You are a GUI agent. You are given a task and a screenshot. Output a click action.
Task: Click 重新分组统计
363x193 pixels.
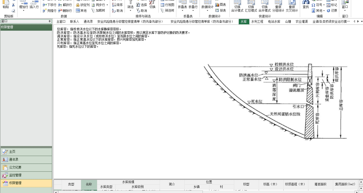[x=278, y=6]
